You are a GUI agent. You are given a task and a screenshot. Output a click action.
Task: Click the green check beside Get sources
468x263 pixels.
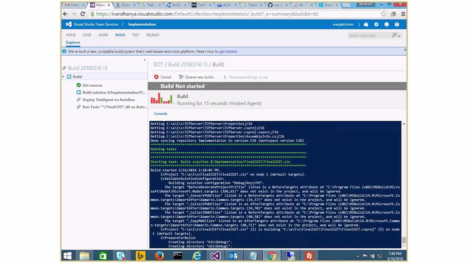tap(79, 85)
